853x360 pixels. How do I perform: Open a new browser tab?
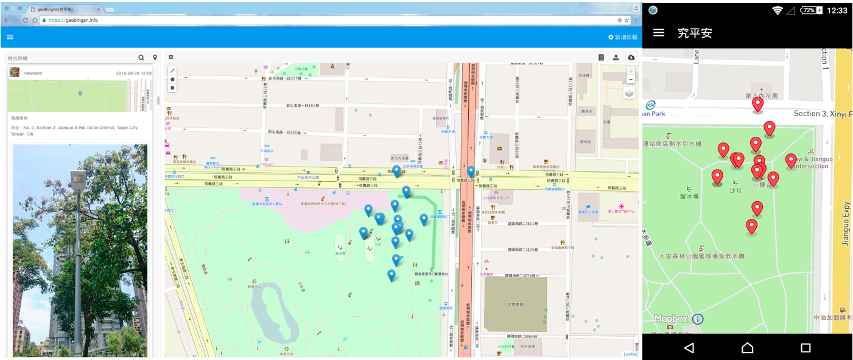tap(111, 10)
